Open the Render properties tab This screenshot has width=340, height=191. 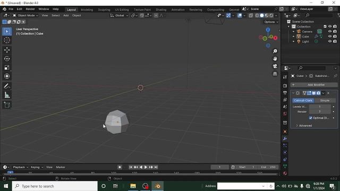pos(285,86)
